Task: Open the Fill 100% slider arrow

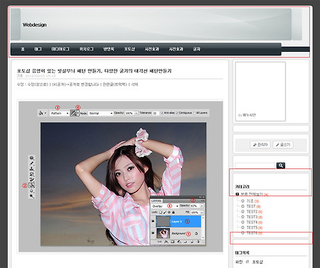Action: [x=202, y=213]
